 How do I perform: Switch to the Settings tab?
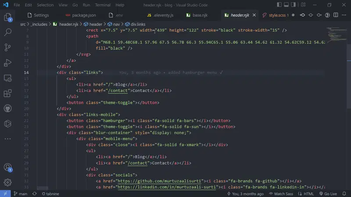(x=38, y=15)
